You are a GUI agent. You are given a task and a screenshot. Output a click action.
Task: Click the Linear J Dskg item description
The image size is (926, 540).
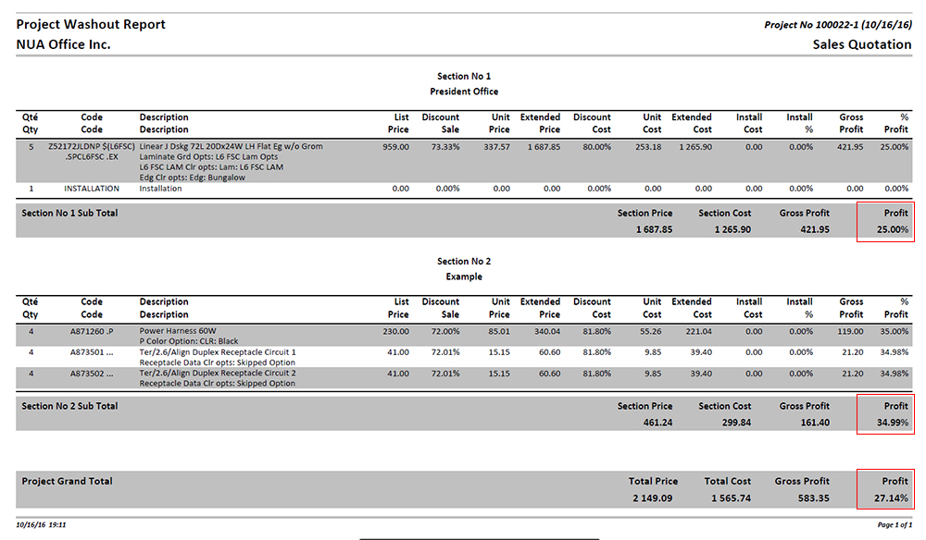[231, 147]
